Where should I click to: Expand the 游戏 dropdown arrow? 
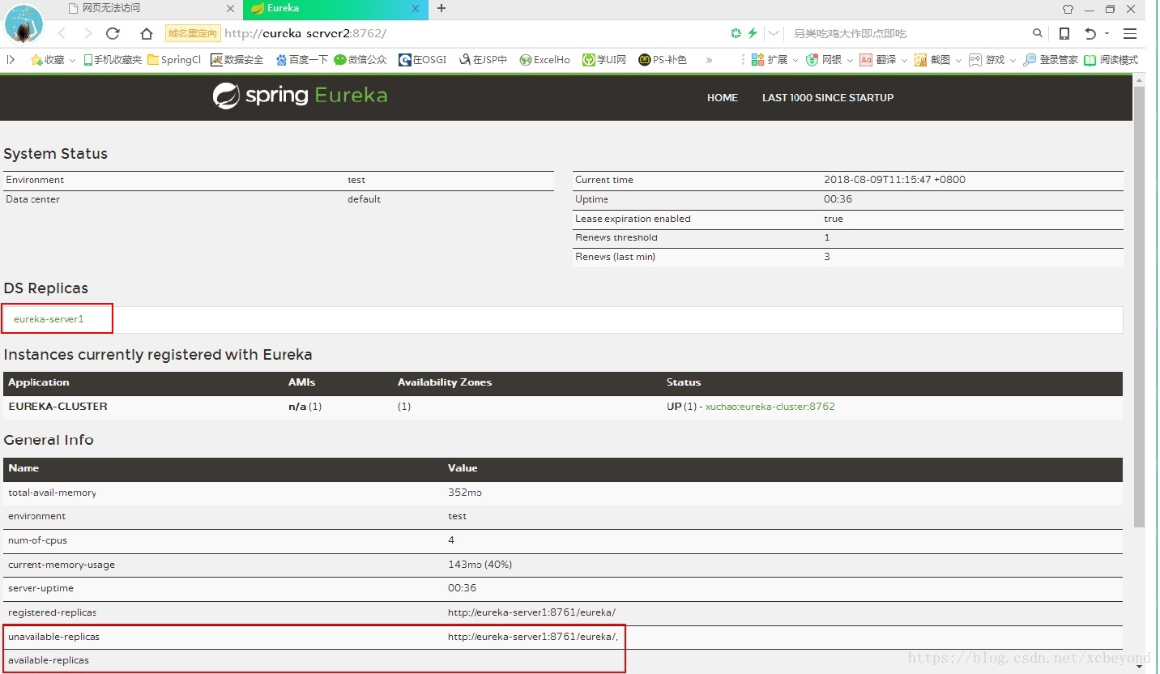[1013, 60]
